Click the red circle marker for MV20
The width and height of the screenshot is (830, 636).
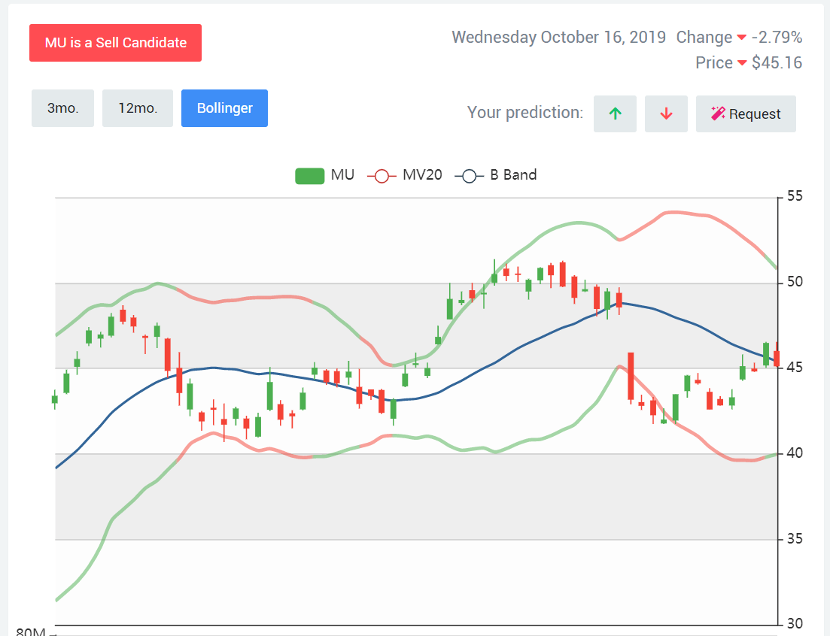pyautogui.click(x=382, y=176)
